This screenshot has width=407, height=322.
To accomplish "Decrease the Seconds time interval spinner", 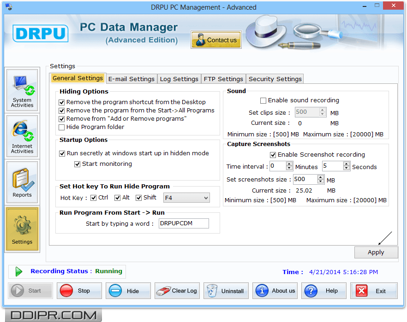I will pos(346,168).
